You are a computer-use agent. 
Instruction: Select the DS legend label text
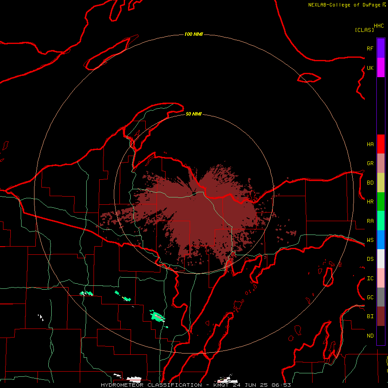[x=370, y=259]
